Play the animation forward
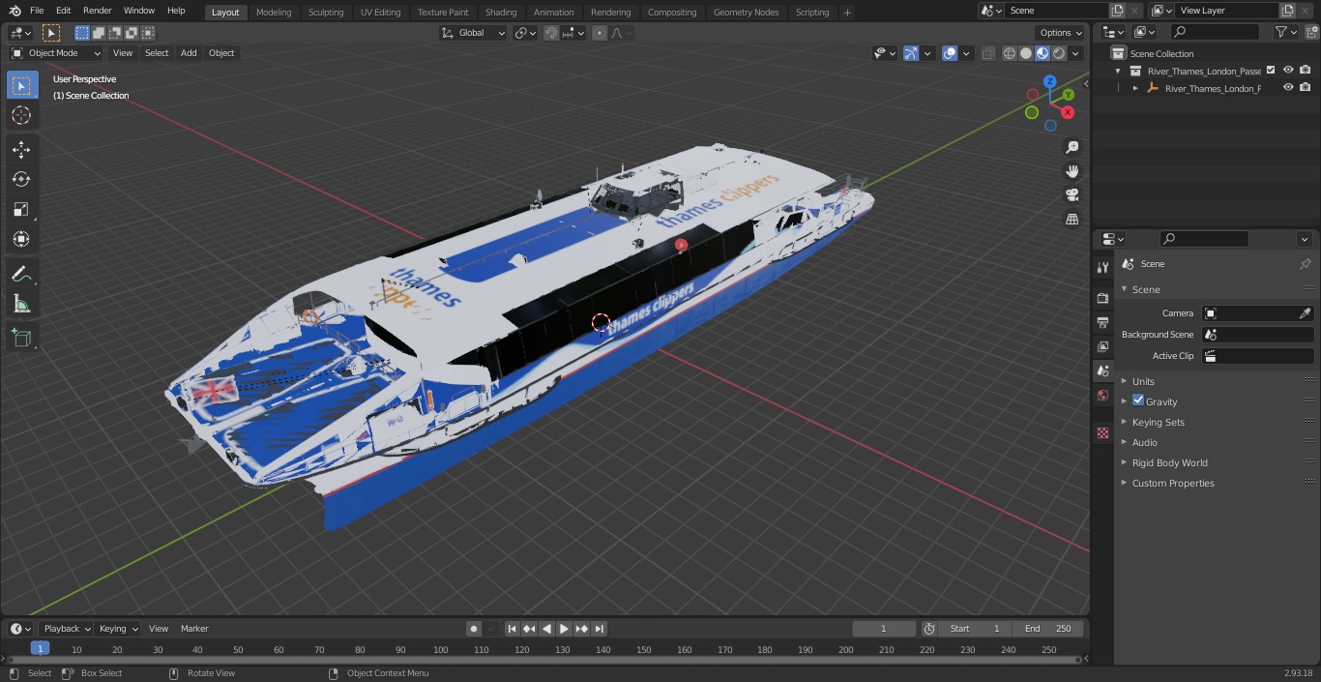The image size is (1321, 682). [x=564, y=629]
